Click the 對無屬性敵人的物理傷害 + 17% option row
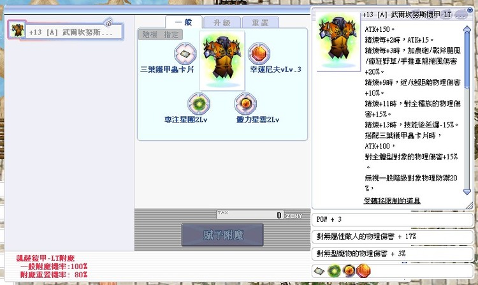Viewport: 478px width, 285px height. click(x=393, y=237)
